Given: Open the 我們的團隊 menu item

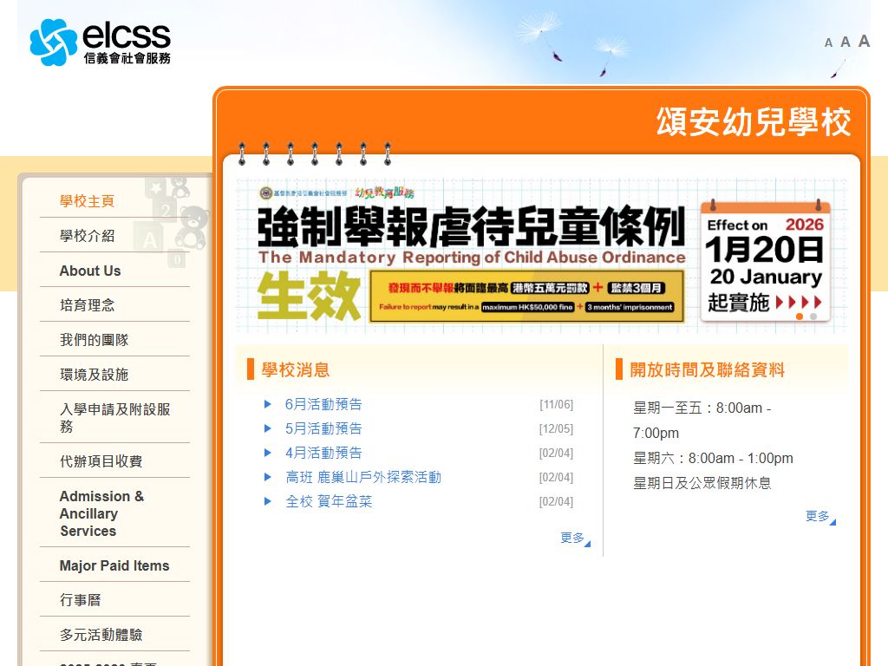Looking at the screenshot, I should pos(94,340).
